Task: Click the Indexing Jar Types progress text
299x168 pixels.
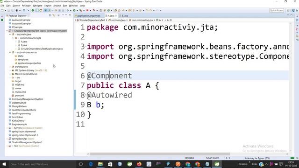Action: pyautogui.click(x=257, y=158)
